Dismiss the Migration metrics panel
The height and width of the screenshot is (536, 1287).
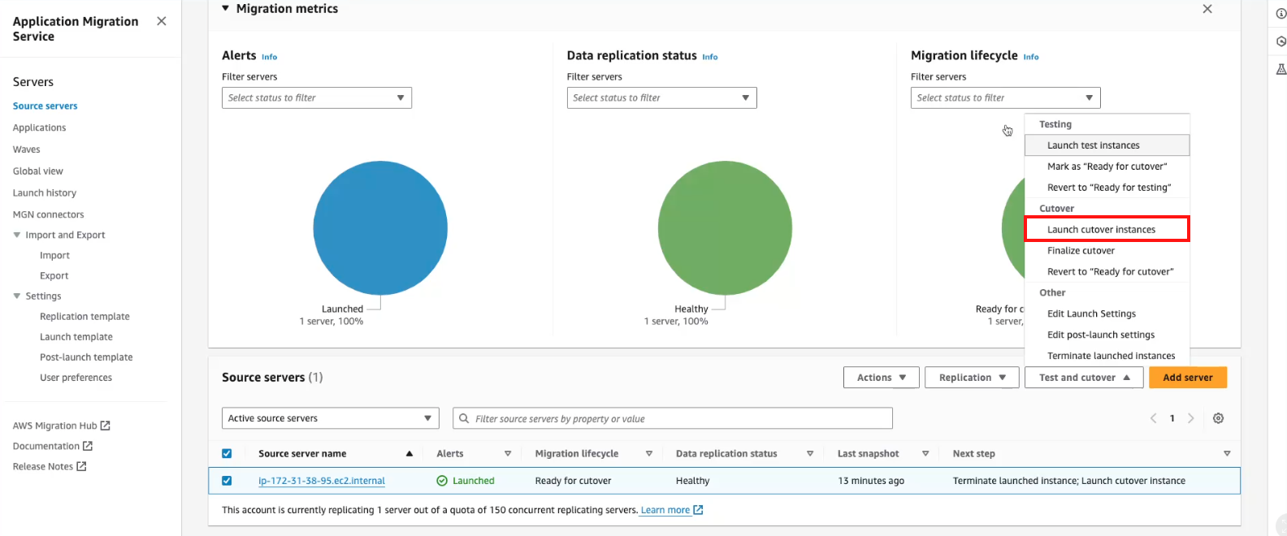[x=1207, y=9]
